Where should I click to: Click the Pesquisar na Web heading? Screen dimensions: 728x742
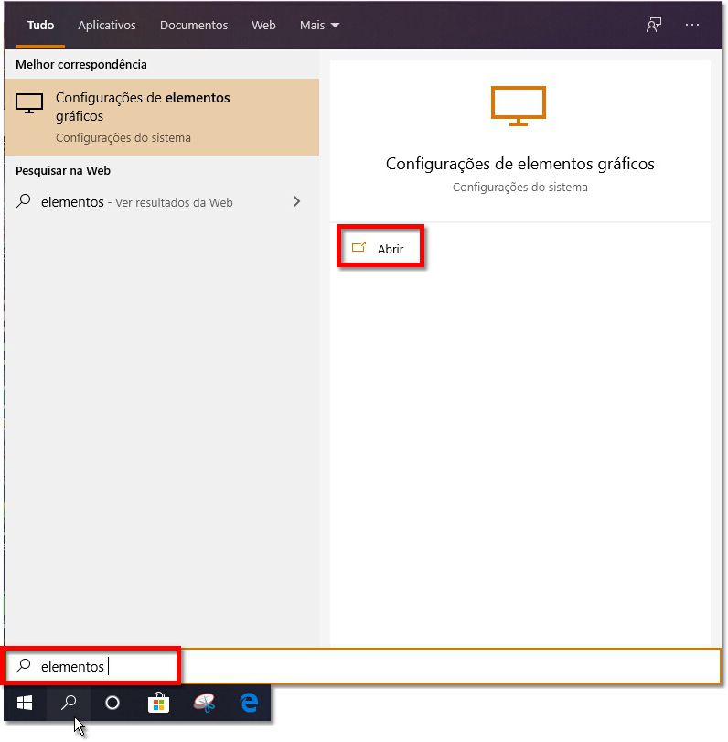[x=63, y=171]
